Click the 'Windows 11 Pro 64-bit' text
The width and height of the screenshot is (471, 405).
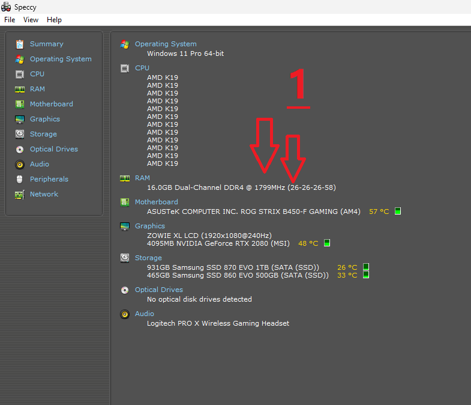pyautogui.click(x=185, y=53)
